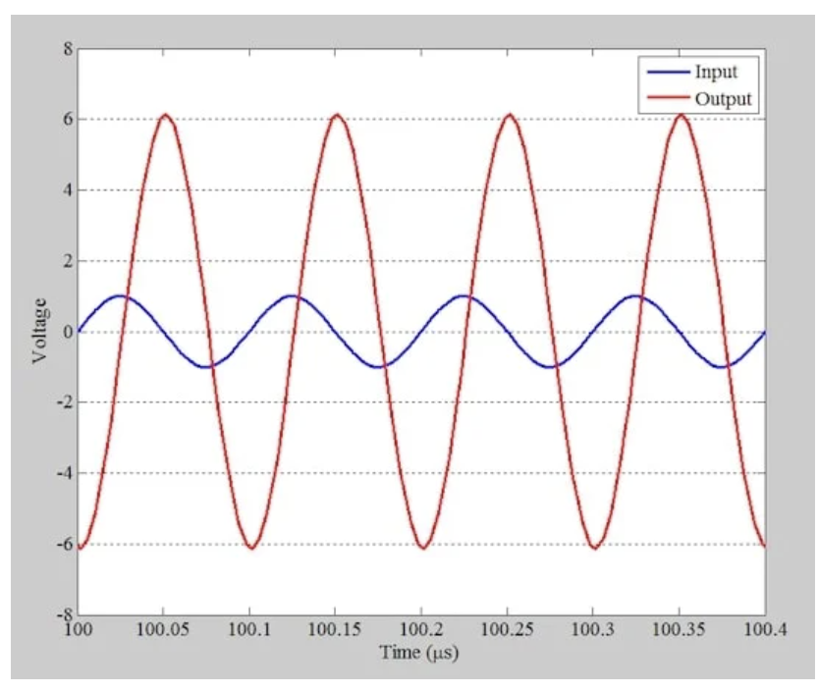
Task: Click the Output legend label
Action: (x=723, y=99)
